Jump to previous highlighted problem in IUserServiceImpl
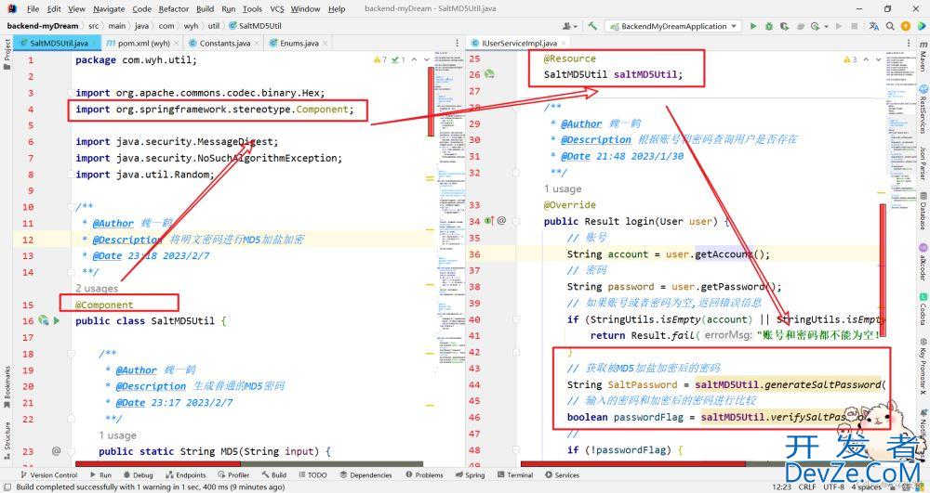This screenshot has width=930, height=493. click(x=867, y=59)
